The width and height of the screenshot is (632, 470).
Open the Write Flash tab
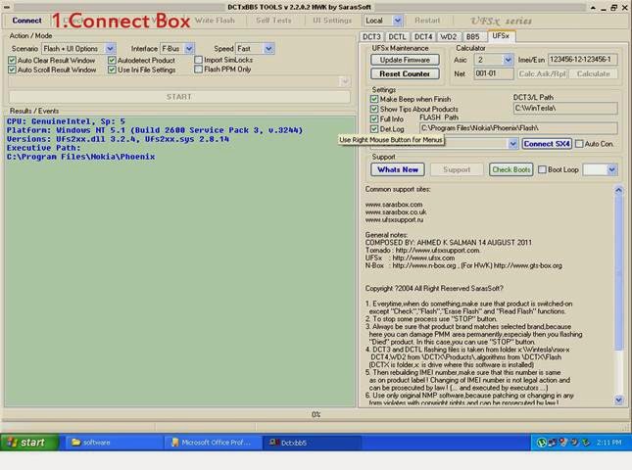pos(215,21)
